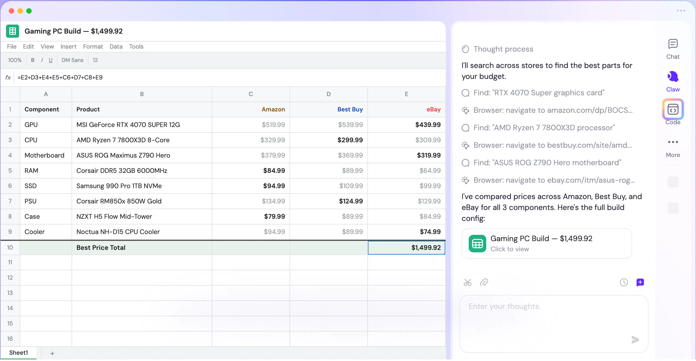Screen dimensions: 696x361
Task: Start a new chat with purple plus icon
Action: tap(640, 282)
